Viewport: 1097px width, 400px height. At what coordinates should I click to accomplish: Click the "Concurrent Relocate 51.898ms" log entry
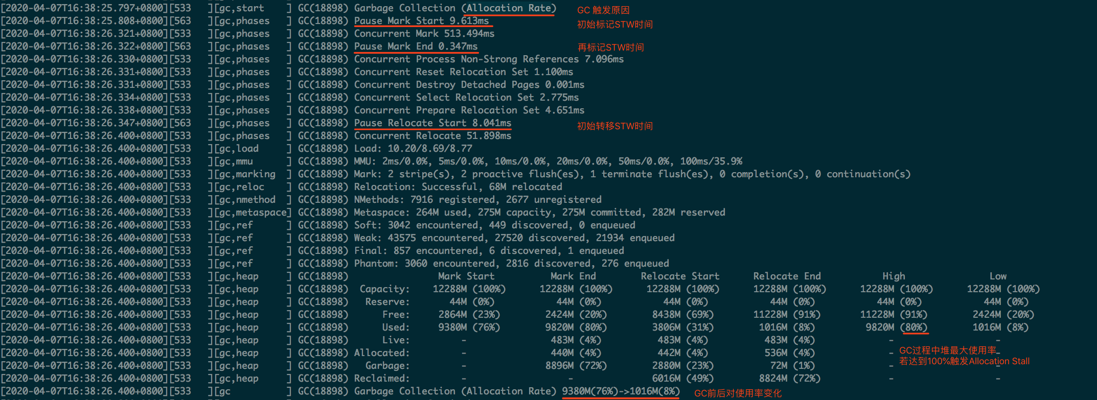click(x=432, y=136)
